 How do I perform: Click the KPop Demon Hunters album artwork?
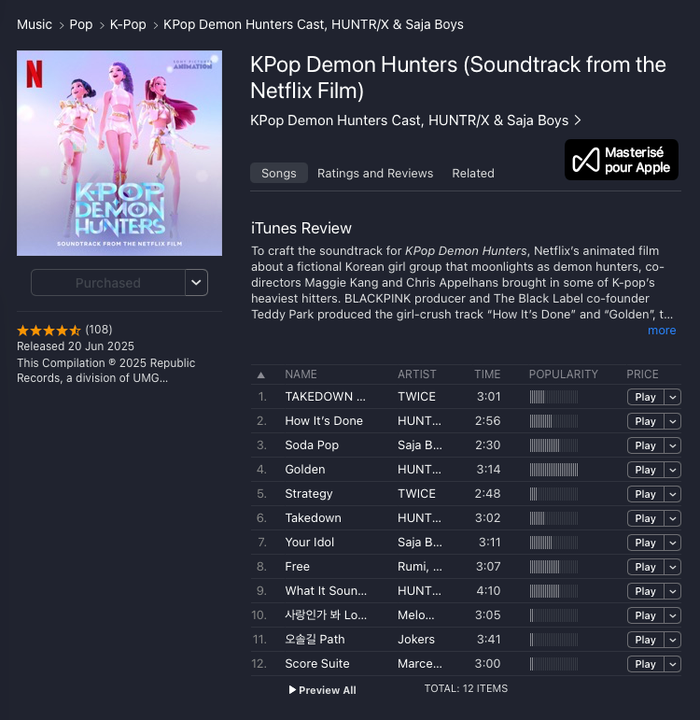tap(119, 153)
